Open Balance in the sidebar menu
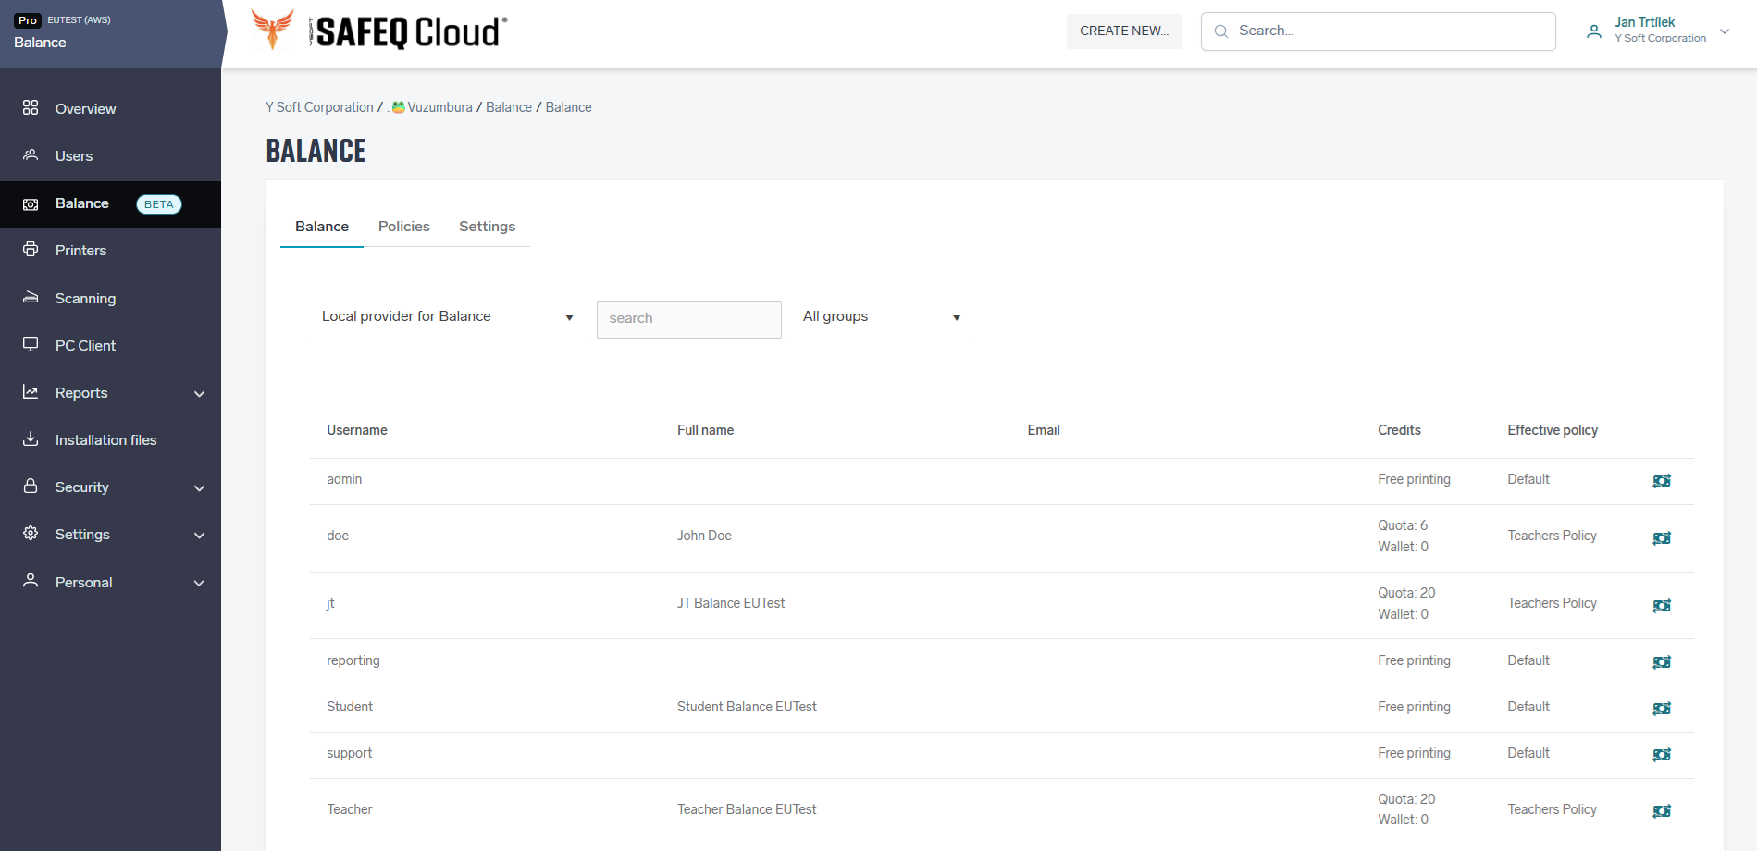The width and height of the screenshot is (1757, 851). [111, 204]
